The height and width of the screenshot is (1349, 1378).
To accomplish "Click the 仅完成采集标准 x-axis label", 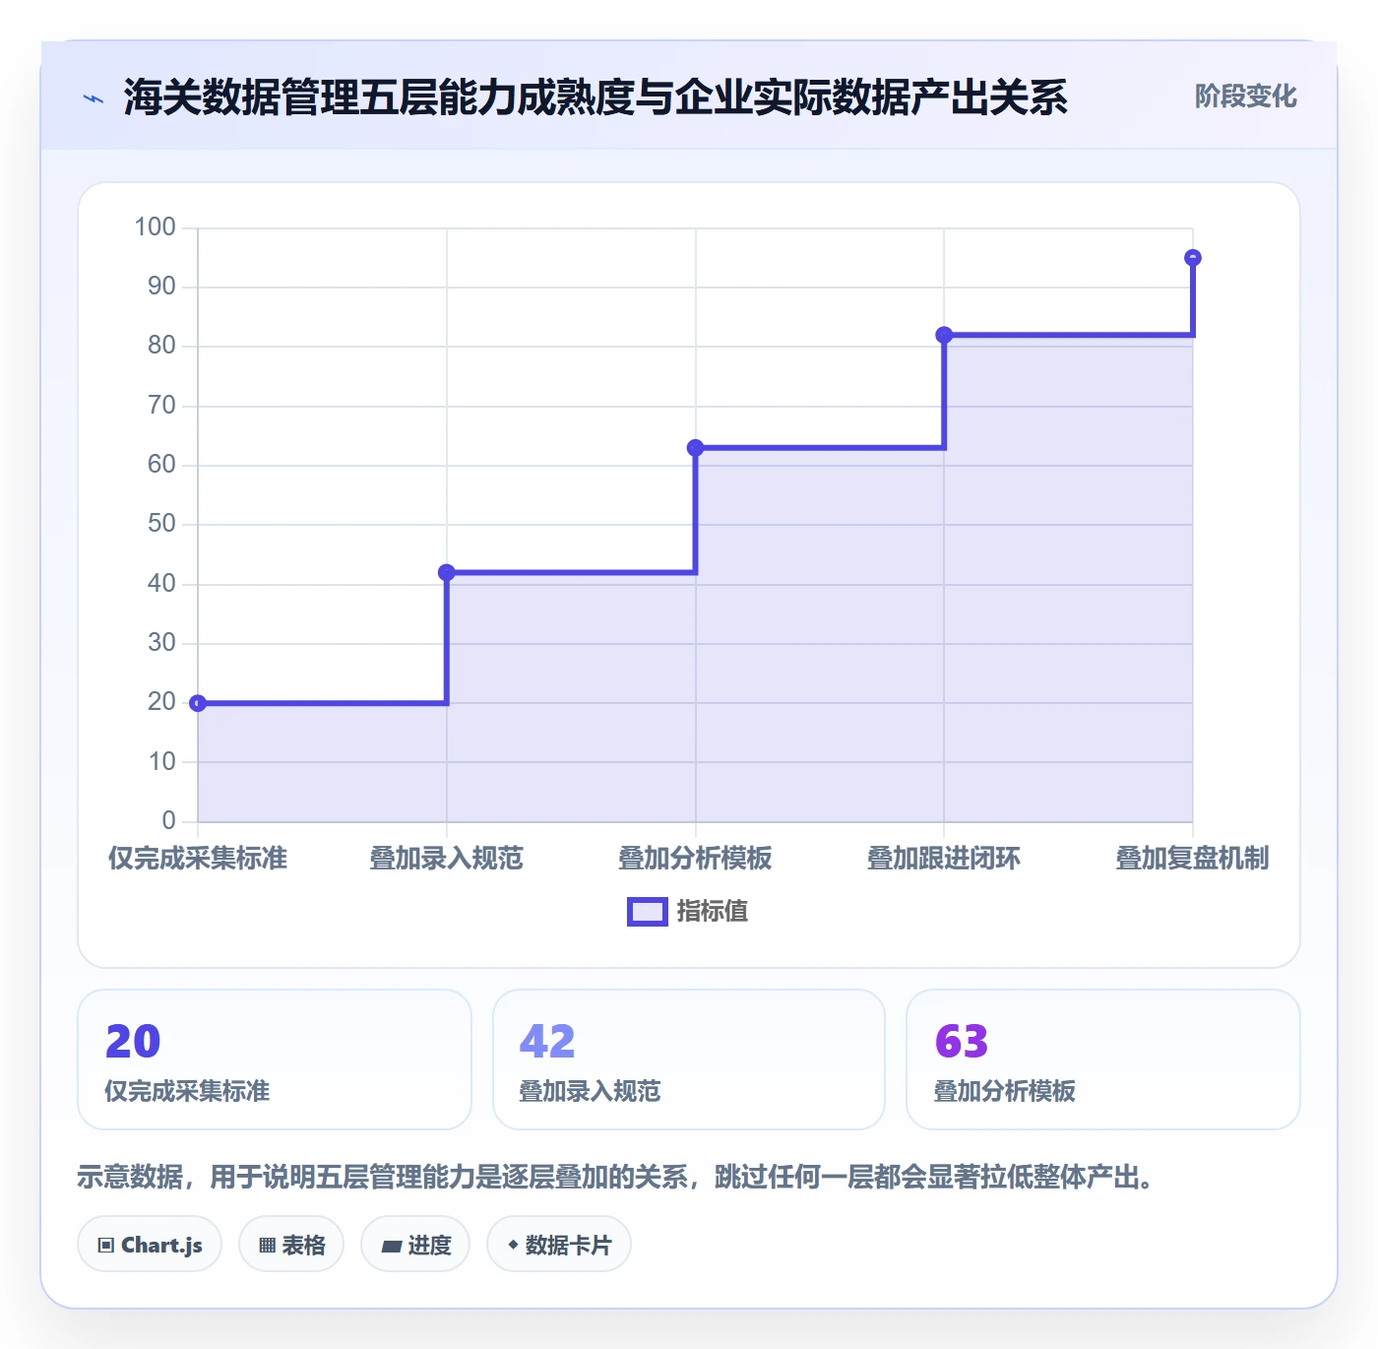I will (198, 858).
